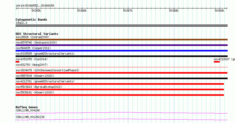
Task: Open the CDKL1|NM_004196 gene label
Action: tap(28, 110)
